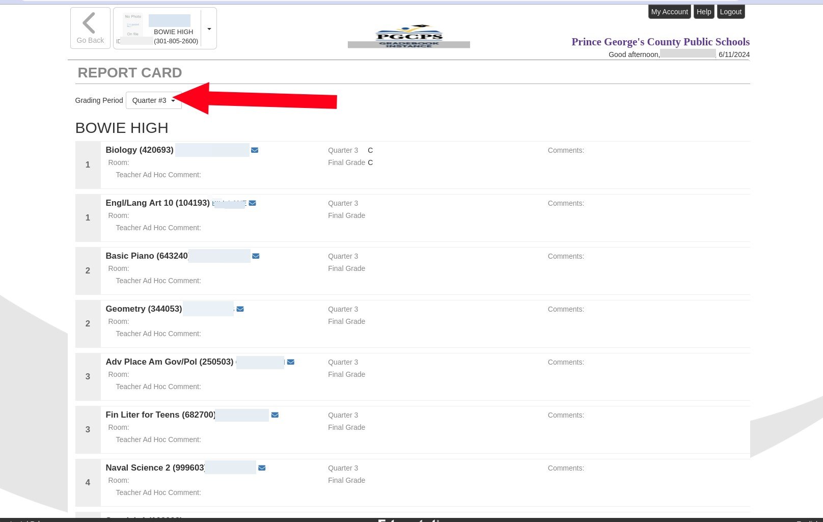Expand the student selector dropdown arrow
Screen dimensions: 823x522
click(209, 29)
